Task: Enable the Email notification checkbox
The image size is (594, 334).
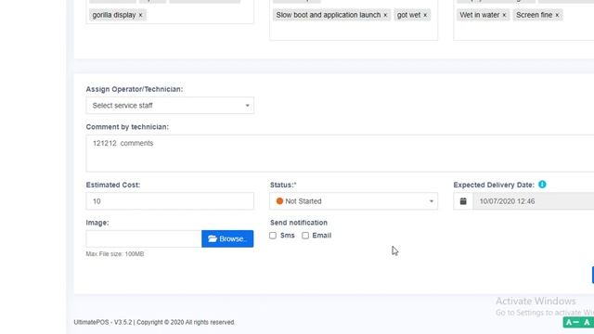Action: click(x=305, y=236)
